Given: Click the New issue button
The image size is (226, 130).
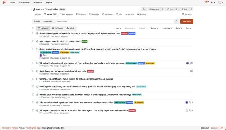Looking at the screenshot, I should pyautogui.click(x=187, y=22).
